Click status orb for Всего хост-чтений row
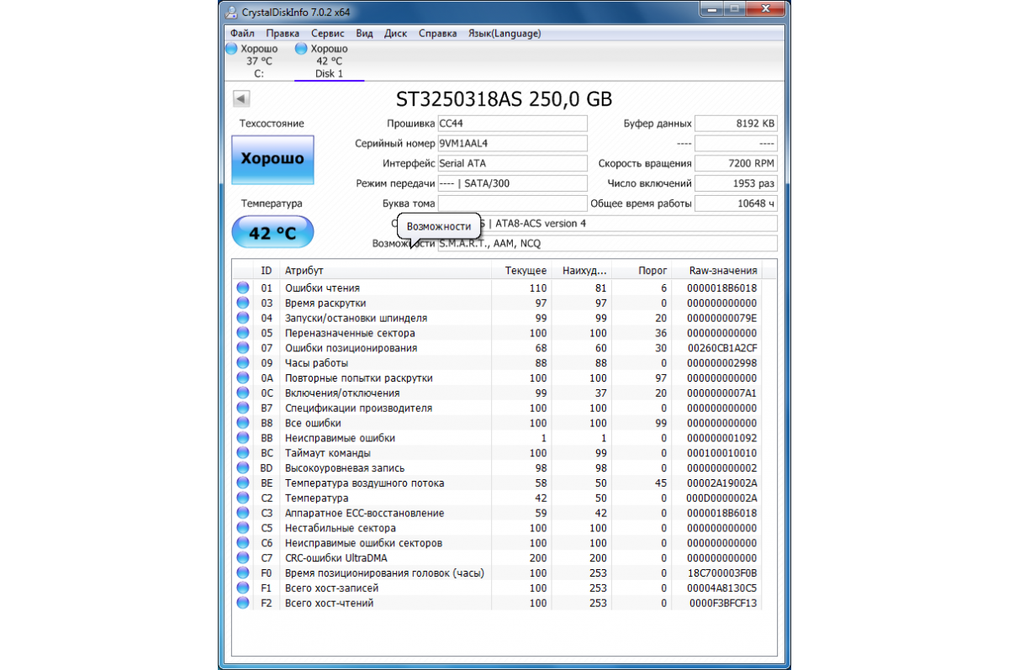The image size is (1009, 670). pyautogui.click(x=243, y=603)
